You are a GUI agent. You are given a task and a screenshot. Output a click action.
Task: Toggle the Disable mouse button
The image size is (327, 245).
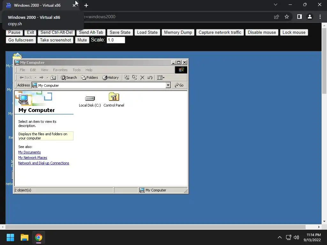pyautogui.click(x=262, y=33)
